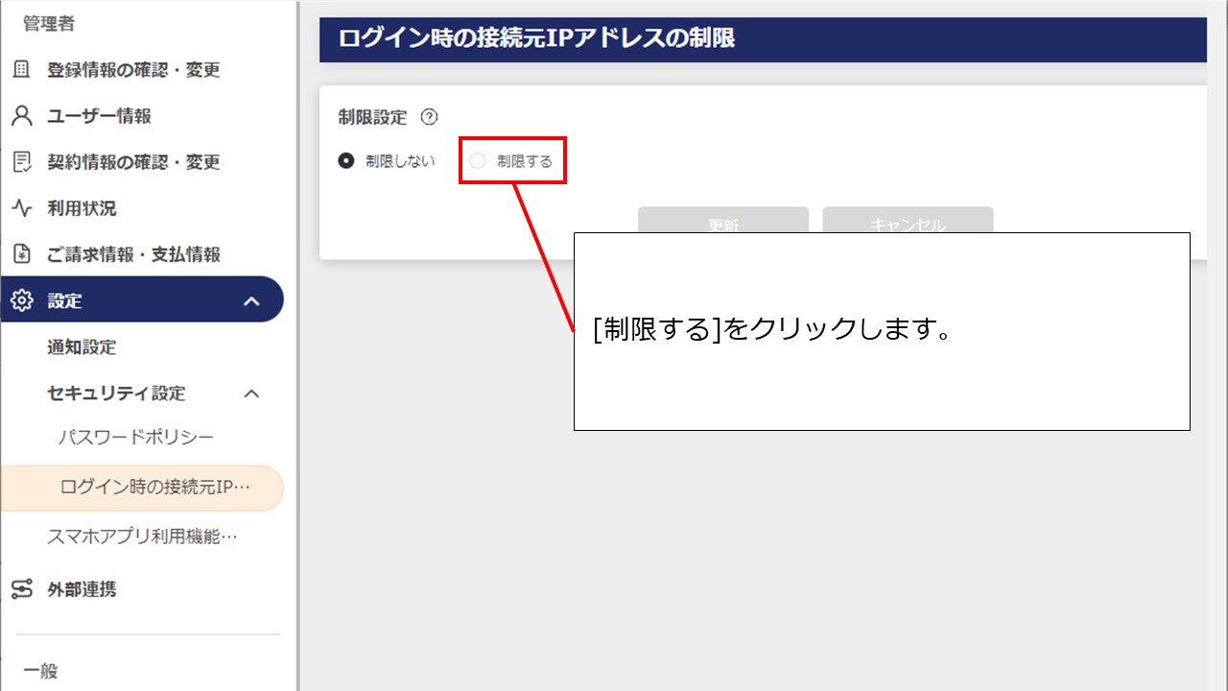Click the 設定 menu label
The image size is (1228, 691).
point(64,301)
